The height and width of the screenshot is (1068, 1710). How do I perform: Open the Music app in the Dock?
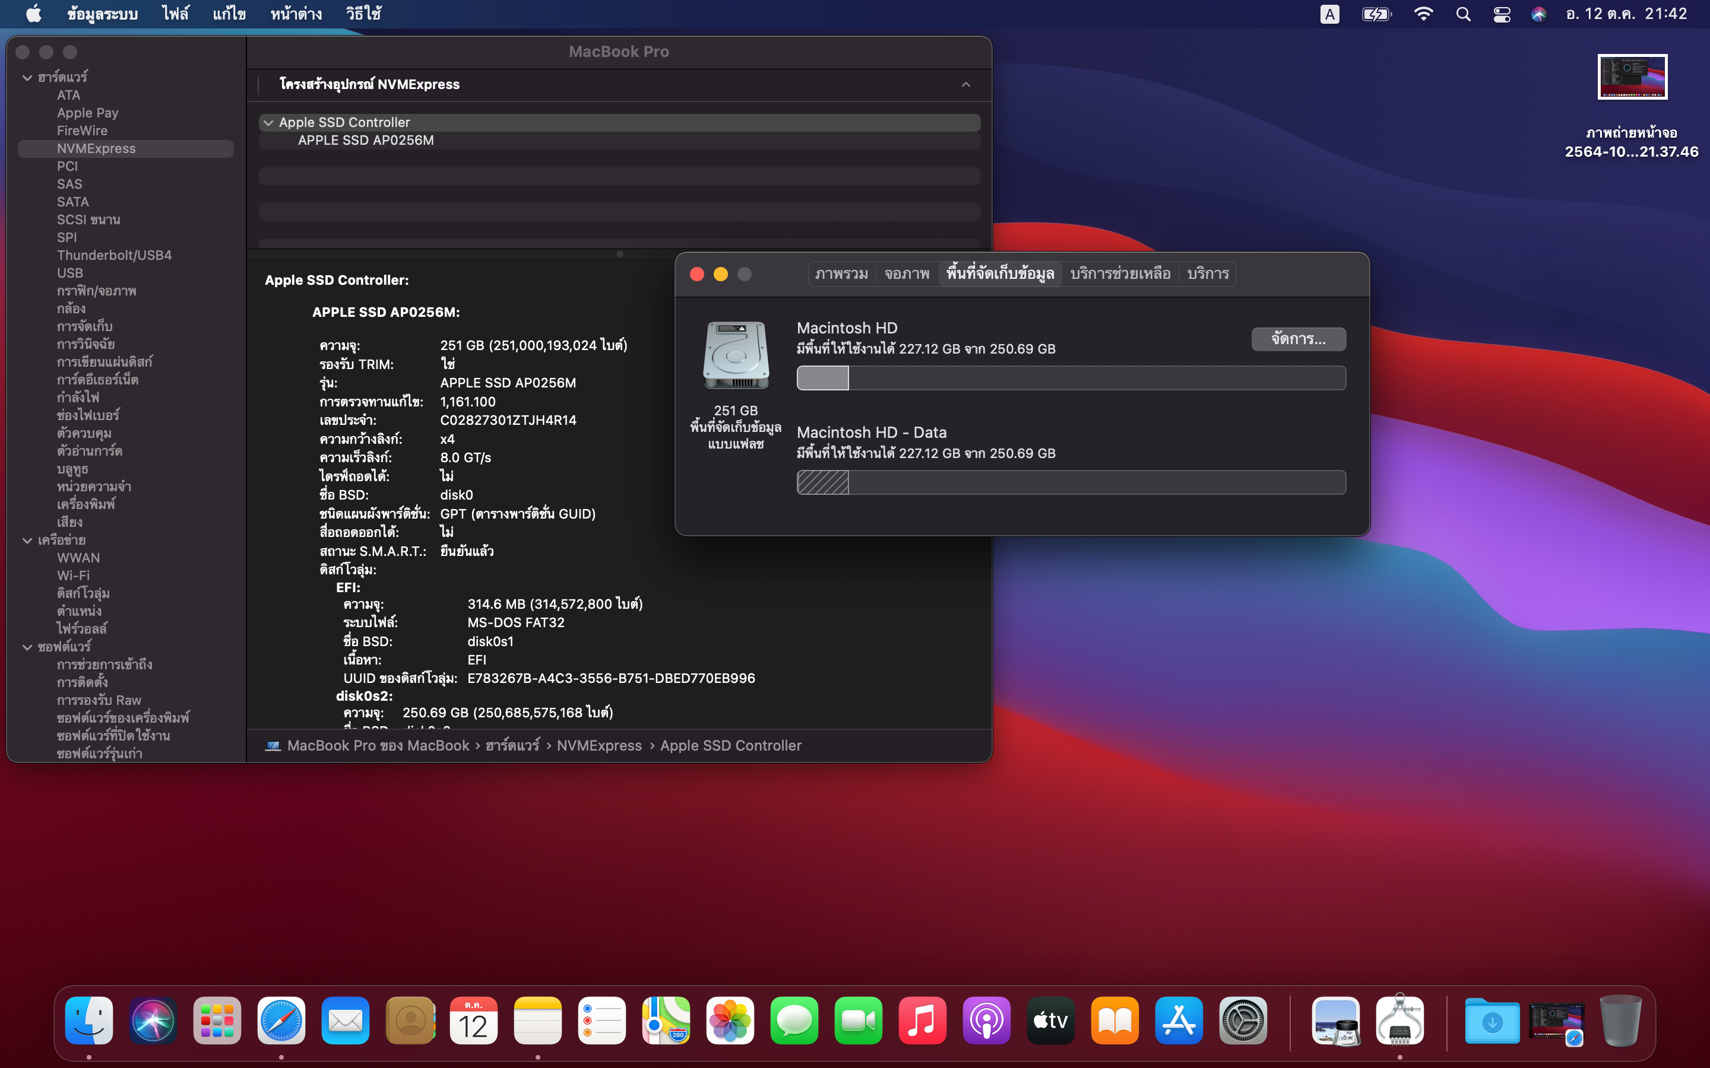click(x=923, y=1020)
